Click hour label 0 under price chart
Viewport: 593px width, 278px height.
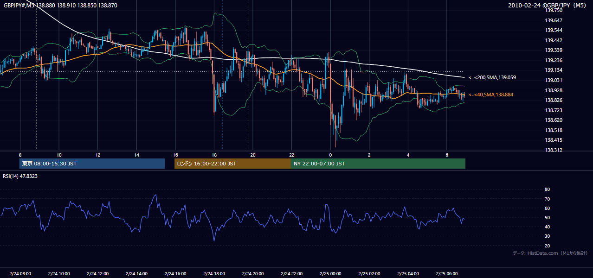[x=330, y=155]
